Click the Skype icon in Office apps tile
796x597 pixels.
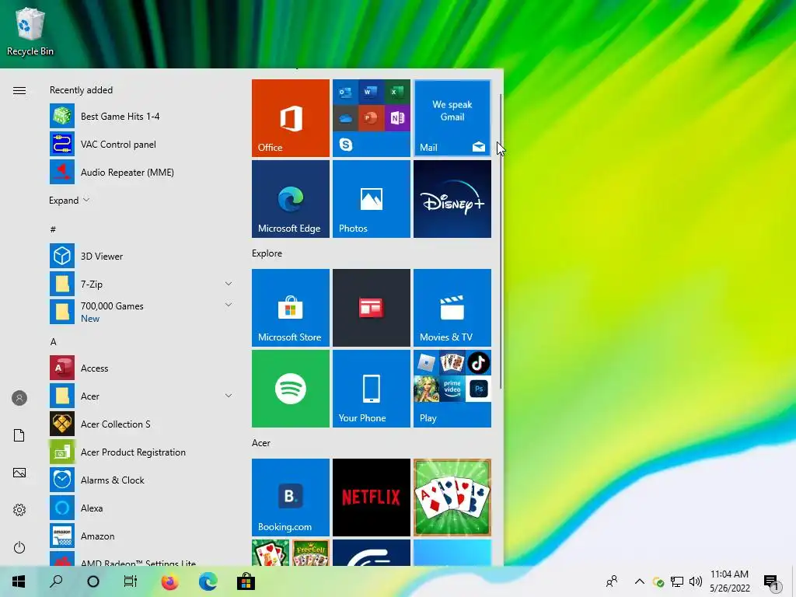[x=346, y=145]
